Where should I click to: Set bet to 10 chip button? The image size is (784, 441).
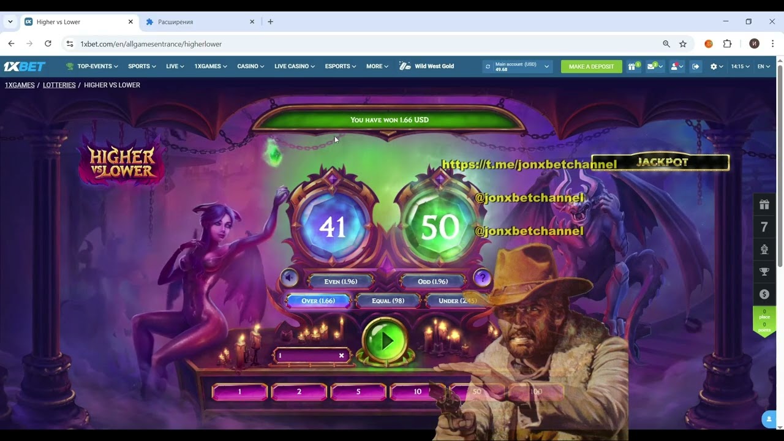click(418, 391)
